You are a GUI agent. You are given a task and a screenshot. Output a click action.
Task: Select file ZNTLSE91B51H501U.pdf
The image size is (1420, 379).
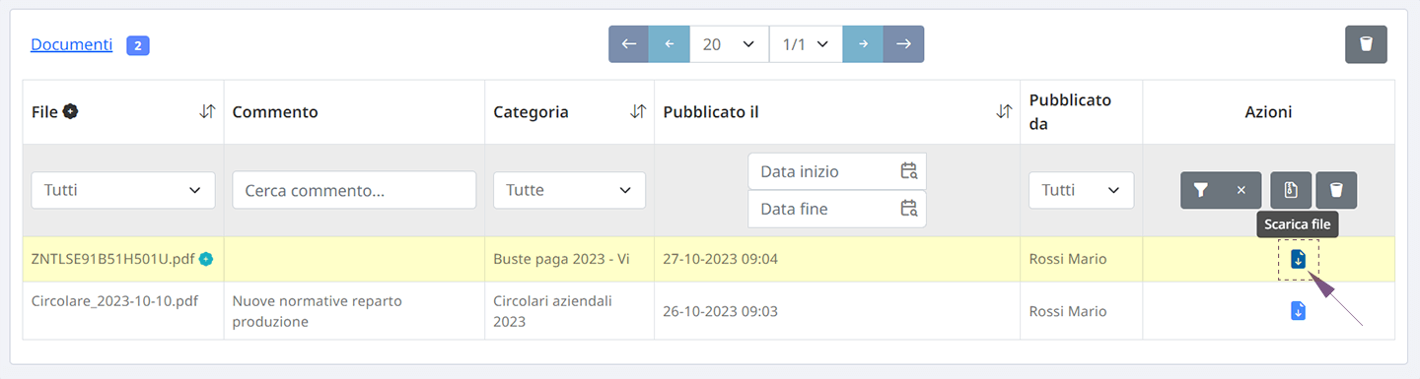click(113, 259)
